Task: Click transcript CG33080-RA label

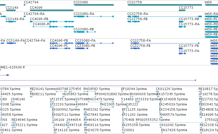Action: [x=84, y=14]
